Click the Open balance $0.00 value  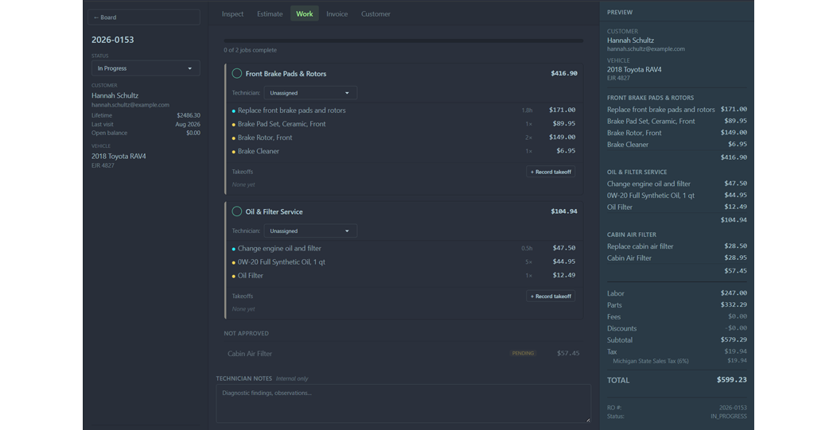point(193,133)
